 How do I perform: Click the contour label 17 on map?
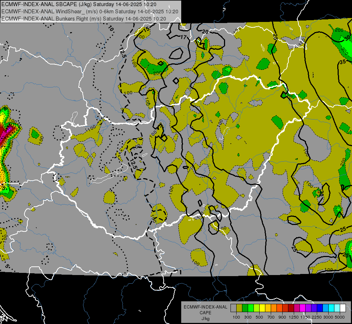tap(183, 37)
